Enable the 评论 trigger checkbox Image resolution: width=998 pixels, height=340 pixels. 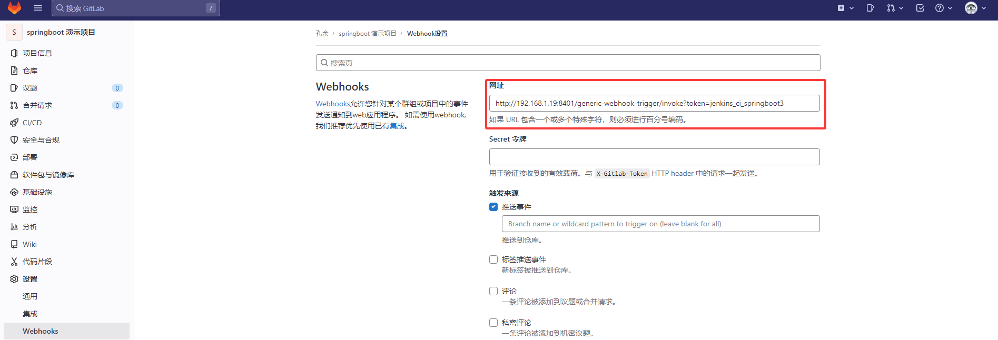coord(493,291)
